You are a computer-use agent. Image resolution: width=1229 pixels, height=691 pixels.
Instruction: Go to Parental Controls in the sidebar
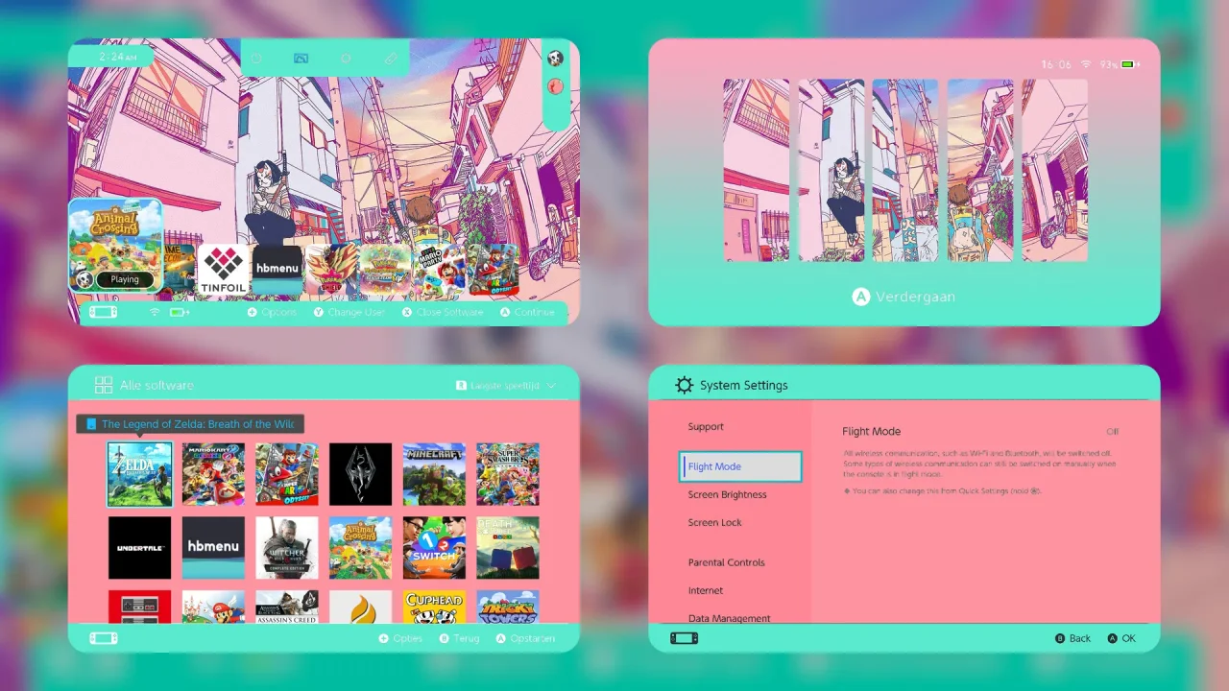pos(726,562)
